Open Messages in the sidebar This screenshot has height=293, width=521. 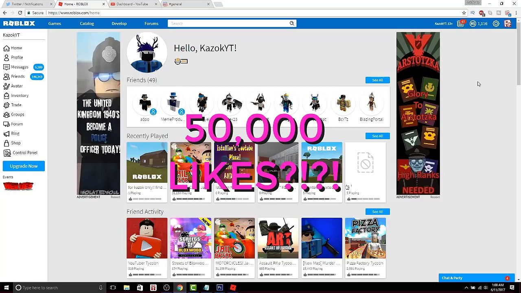point(20,67)
